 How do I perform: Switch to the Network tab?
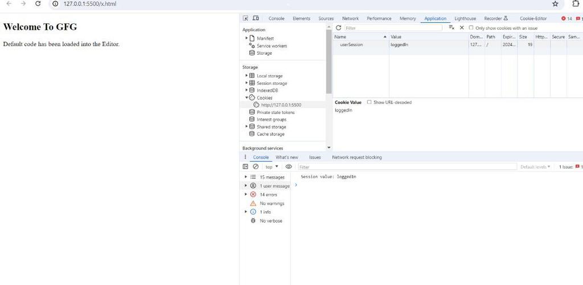[x=351, y=19]
